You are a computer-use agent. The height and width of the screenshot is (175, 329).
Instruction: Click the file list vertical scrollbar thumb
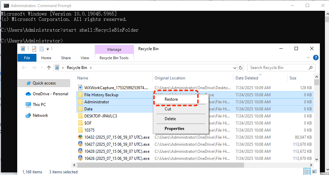pyautogui.click(x=317, y=82)
